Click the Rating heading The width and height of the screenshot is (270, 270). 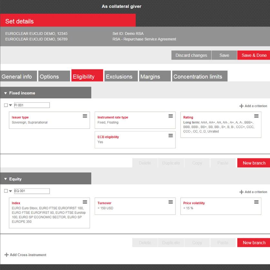188,117
